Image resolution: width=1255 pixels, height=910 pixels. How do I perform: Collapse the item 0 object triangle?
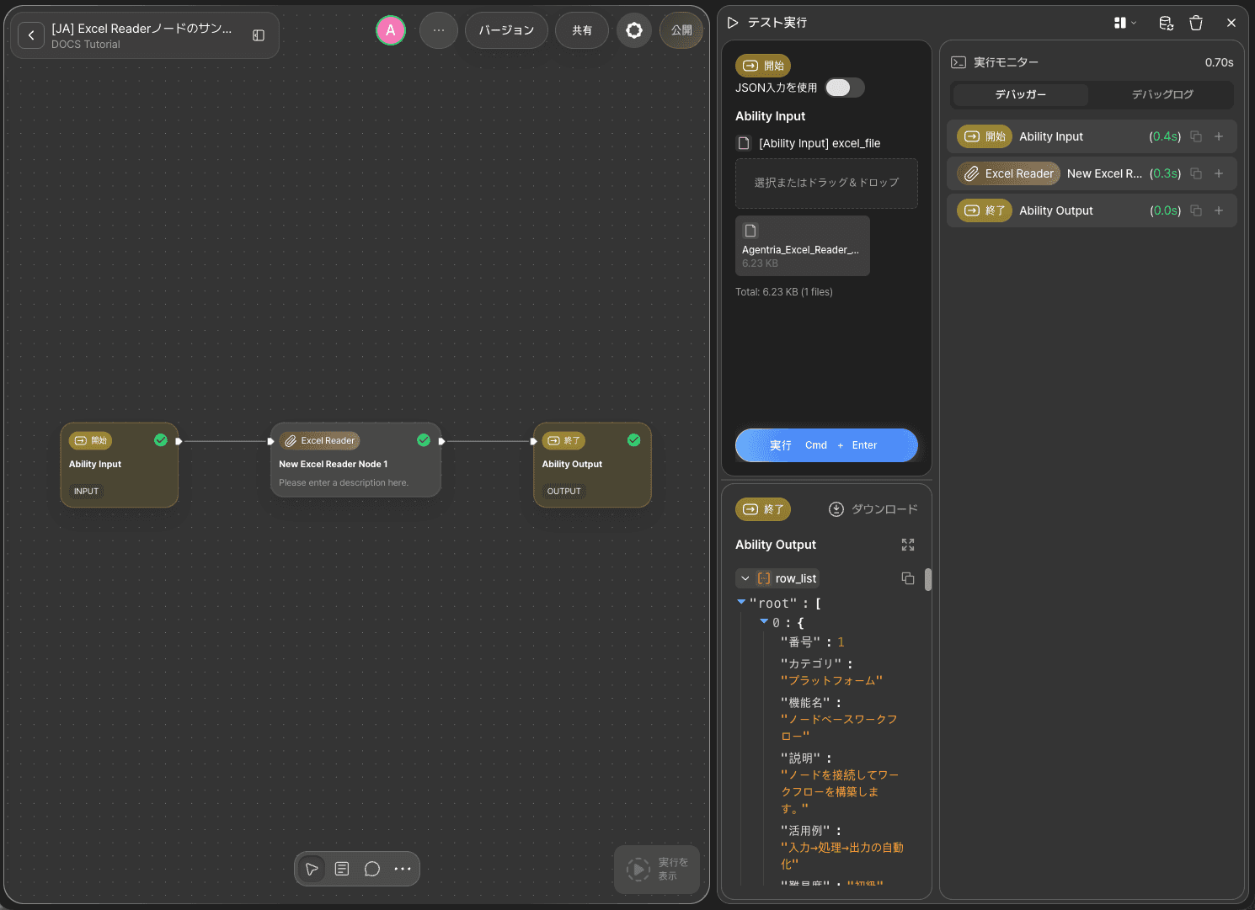click(x=764, y=621)
